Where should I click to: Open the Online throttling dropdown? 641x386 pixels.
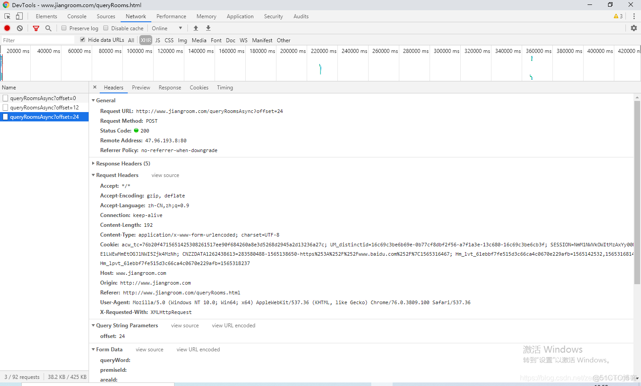[167, 28]
